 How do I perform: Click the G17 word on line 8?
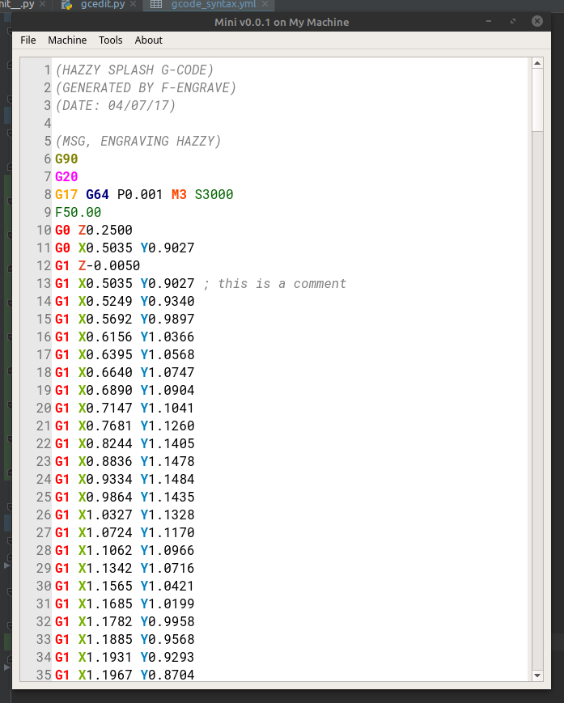[x=66, y=195]
